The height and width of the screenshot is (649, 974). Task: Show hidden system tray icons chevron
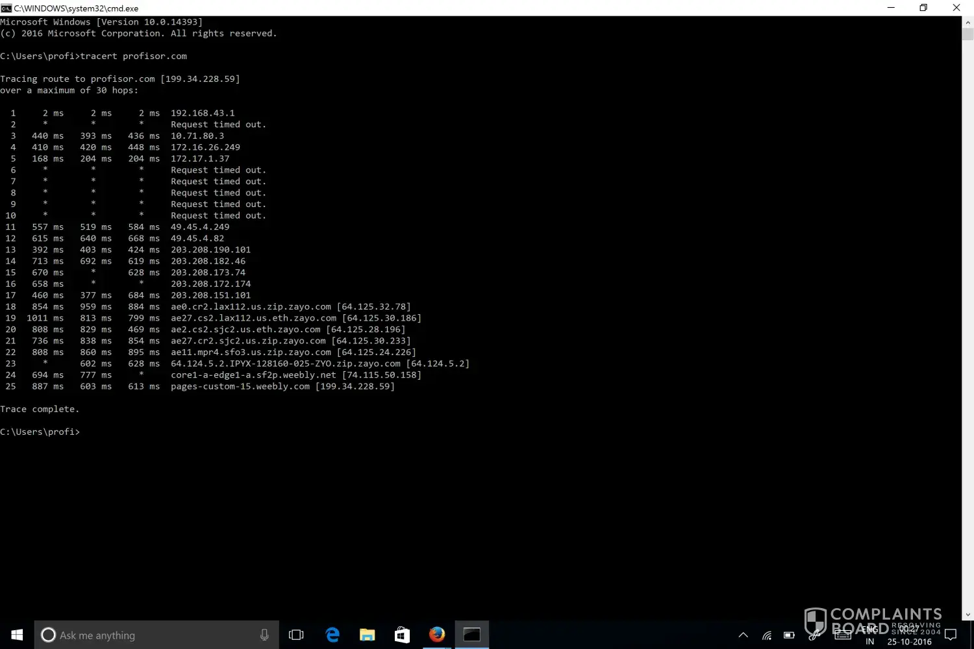point(743,635)
